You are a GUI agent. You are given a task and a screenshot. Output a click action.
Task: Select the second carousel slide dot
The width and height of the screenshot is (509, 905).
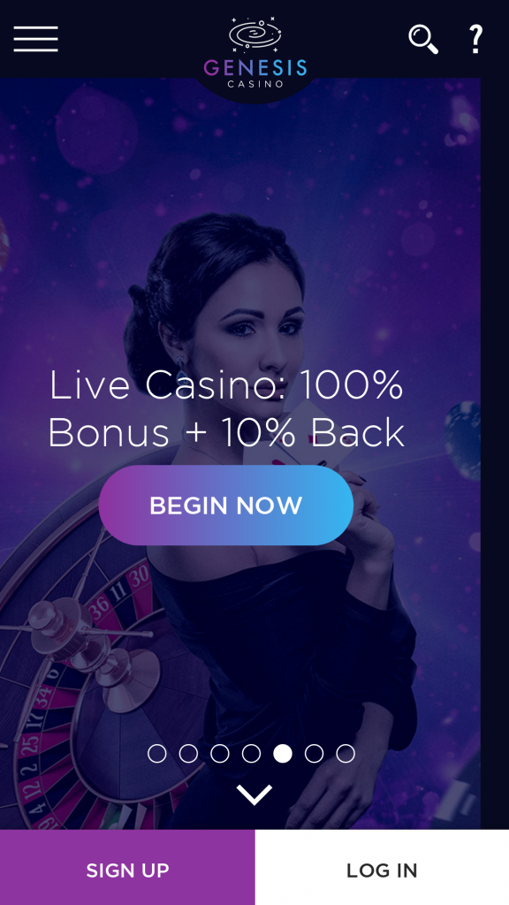click(x=188, y=754)
